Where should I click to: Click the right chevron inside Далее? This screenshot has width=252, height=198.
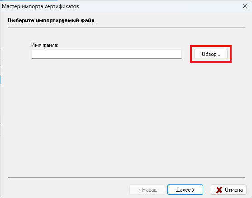click(x=193, y=190)
